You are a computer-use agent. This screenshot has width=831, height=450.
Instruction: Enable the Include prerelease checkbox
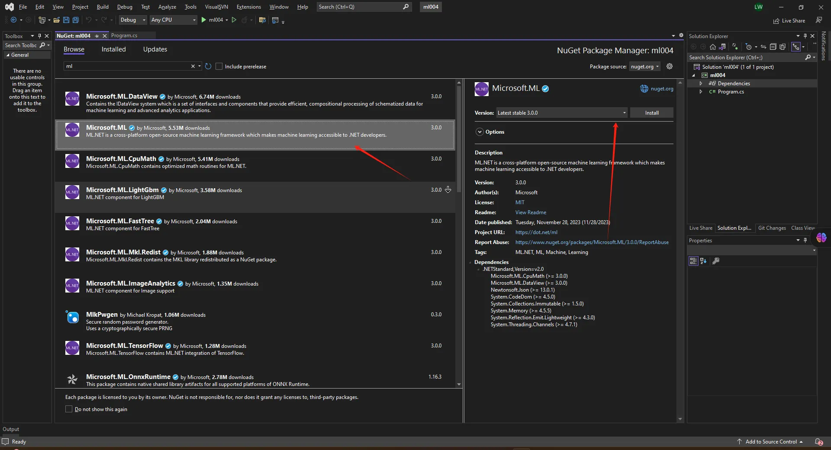[x=219, y=66]
